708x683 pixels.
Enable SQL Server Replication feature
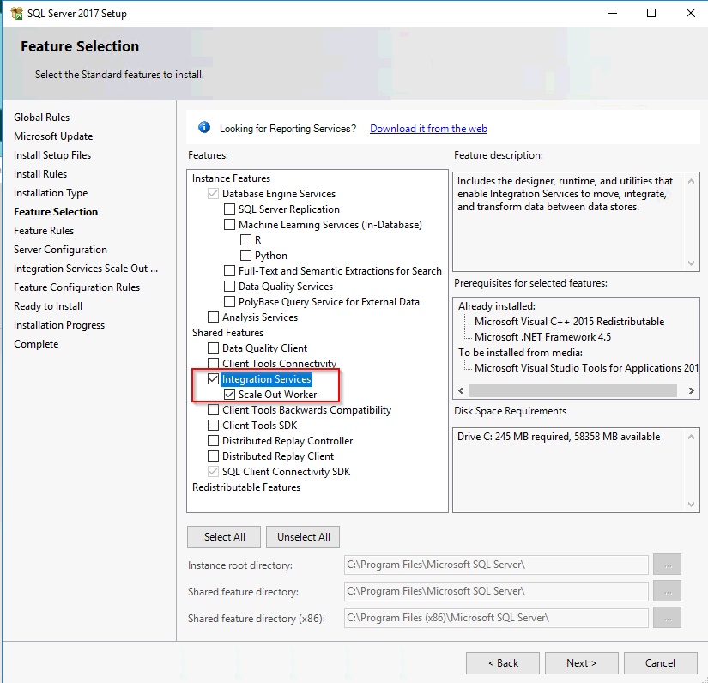[228, 209]
